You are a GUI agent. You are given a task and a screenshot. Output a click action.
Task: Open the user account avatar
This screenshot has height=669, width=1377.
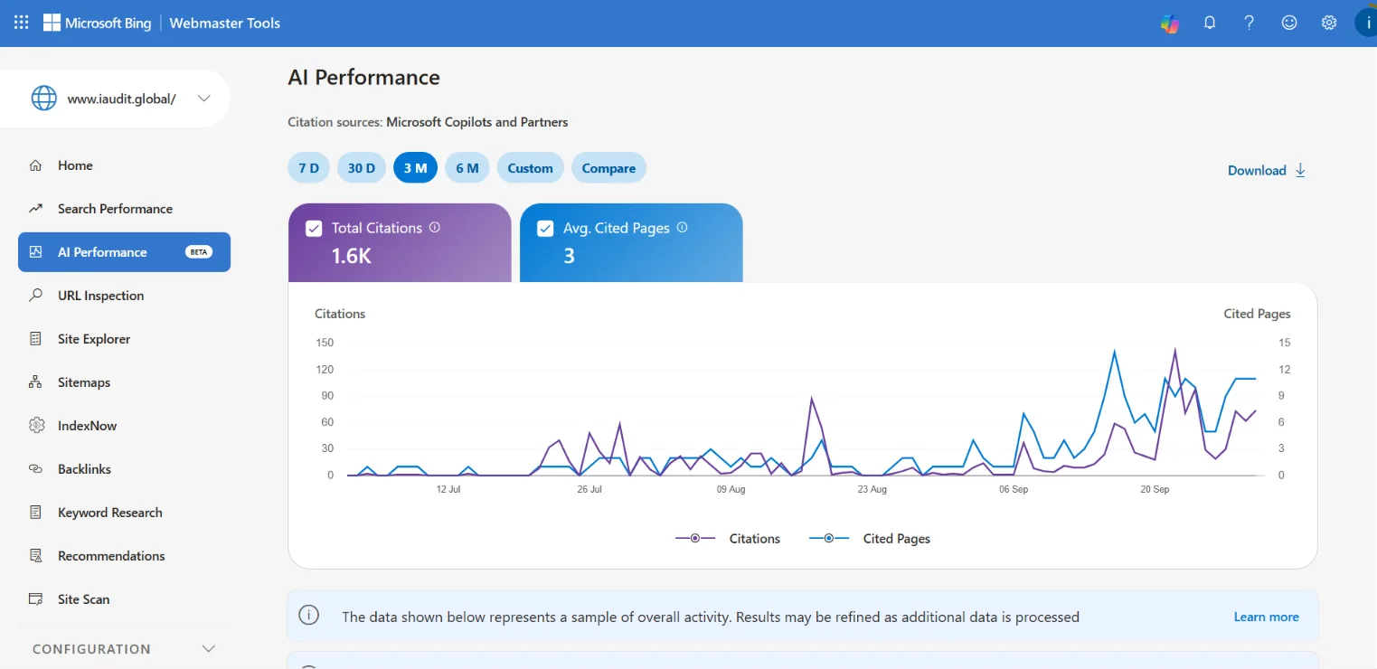click(x=1366, y=23)
